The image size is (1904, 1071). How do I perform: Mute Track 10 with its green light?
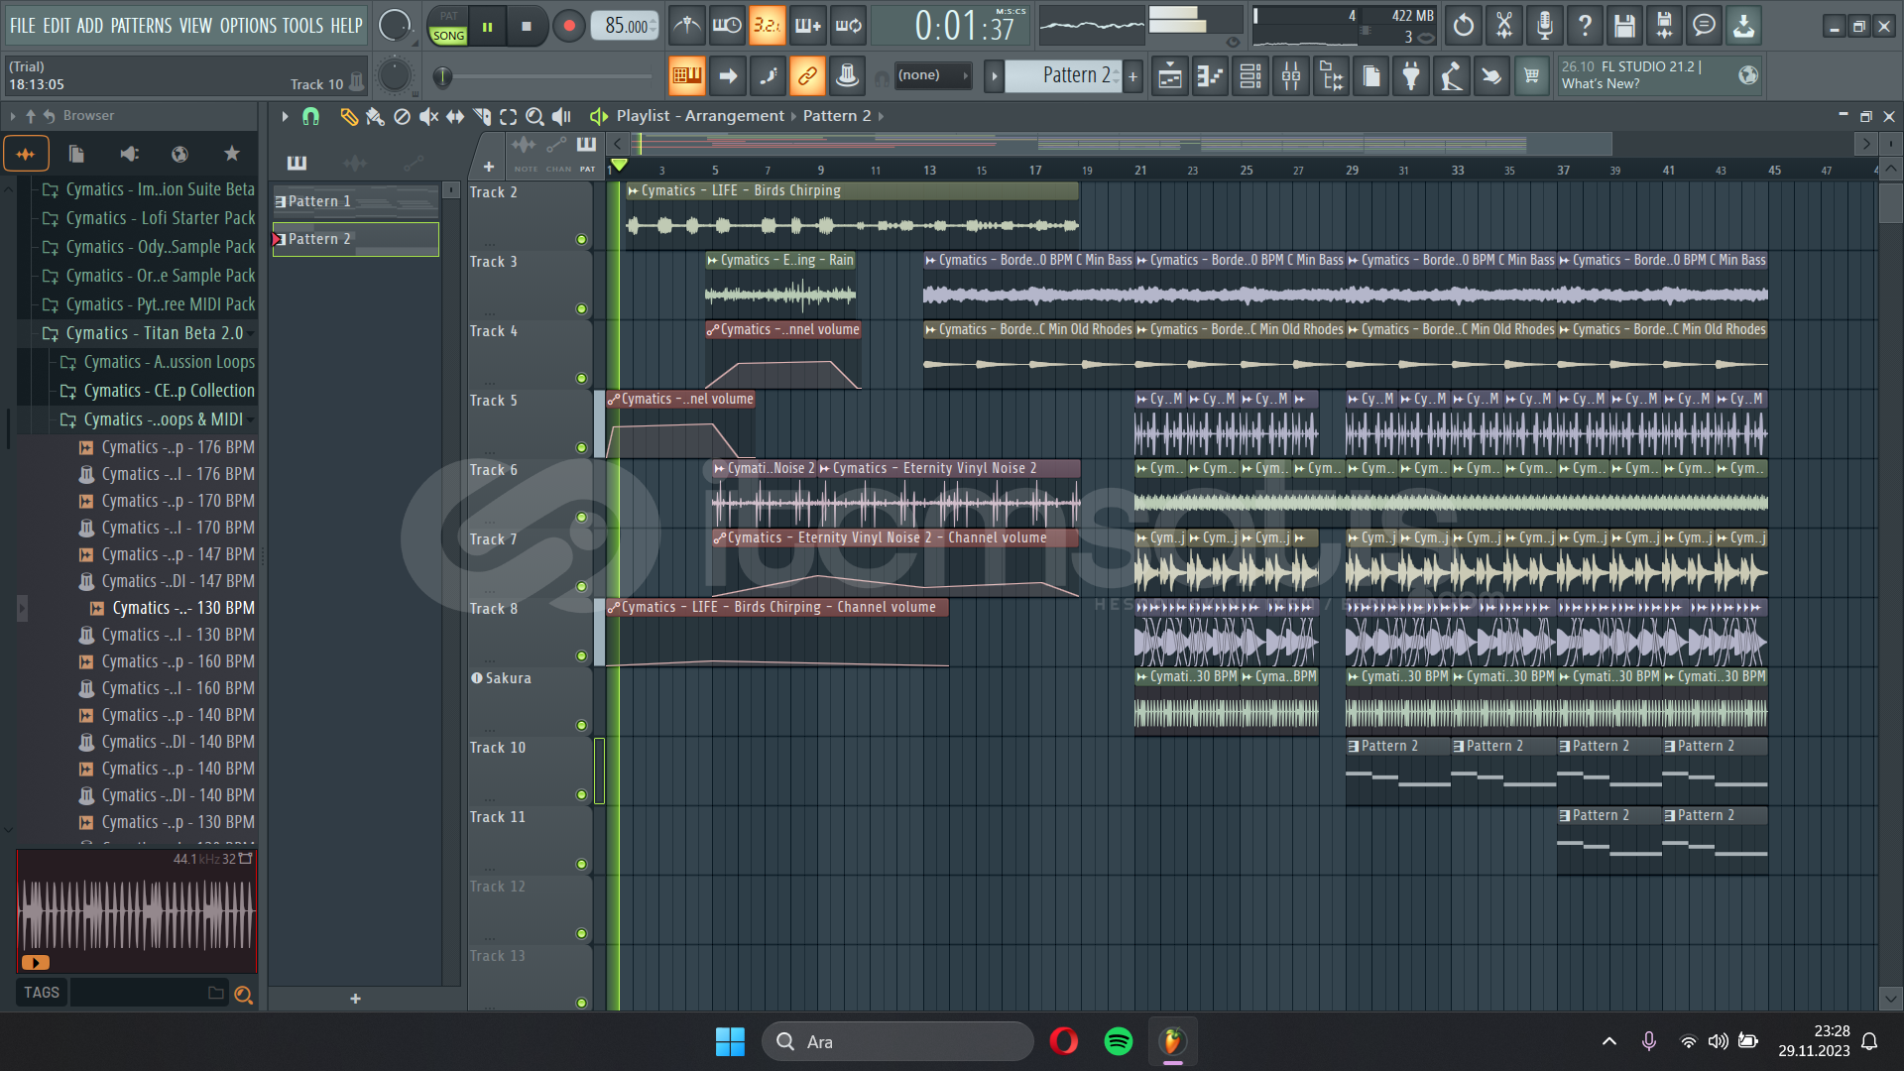pyautogui.click(x=581, y=794)
